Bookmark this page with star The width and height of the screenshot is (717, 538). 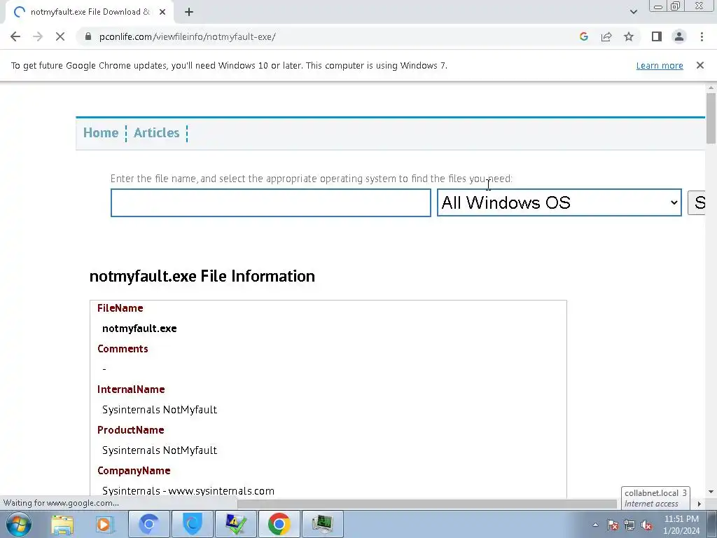(629, 36)
